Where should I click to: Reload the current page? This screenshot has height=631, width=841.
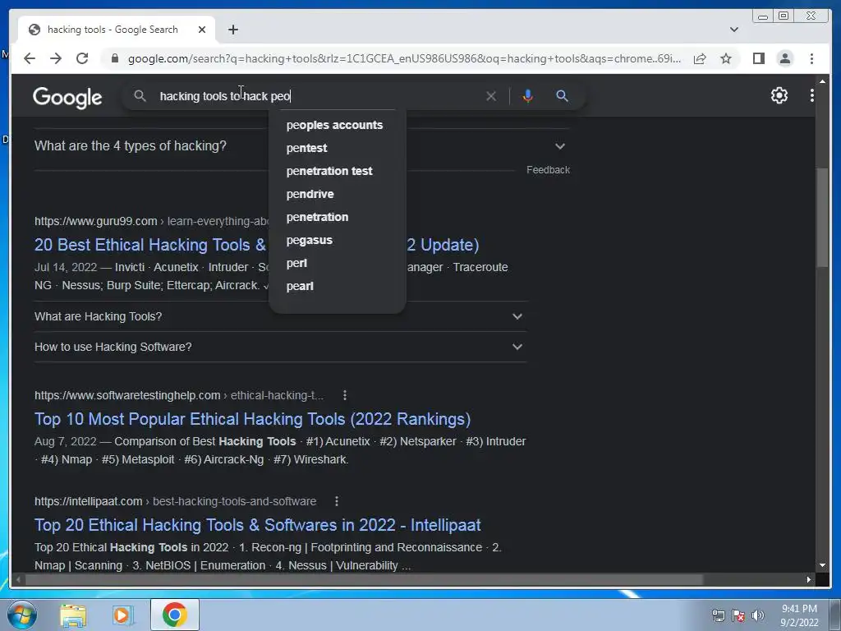pos(82,58)
